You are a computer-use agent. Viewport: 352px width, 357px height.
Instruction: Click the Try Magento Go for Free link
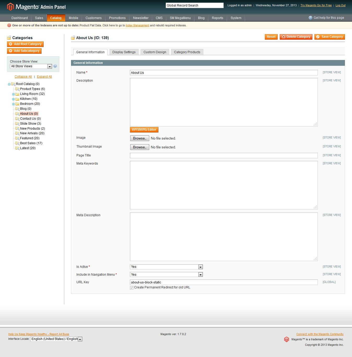pyautogui.click(x=316, y=5)
